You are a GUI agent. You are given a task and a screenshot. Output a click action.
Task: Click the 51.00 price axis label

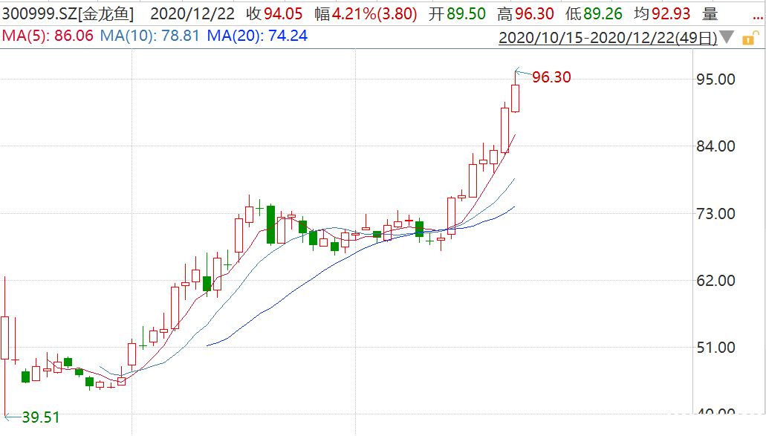coord(715,347)
